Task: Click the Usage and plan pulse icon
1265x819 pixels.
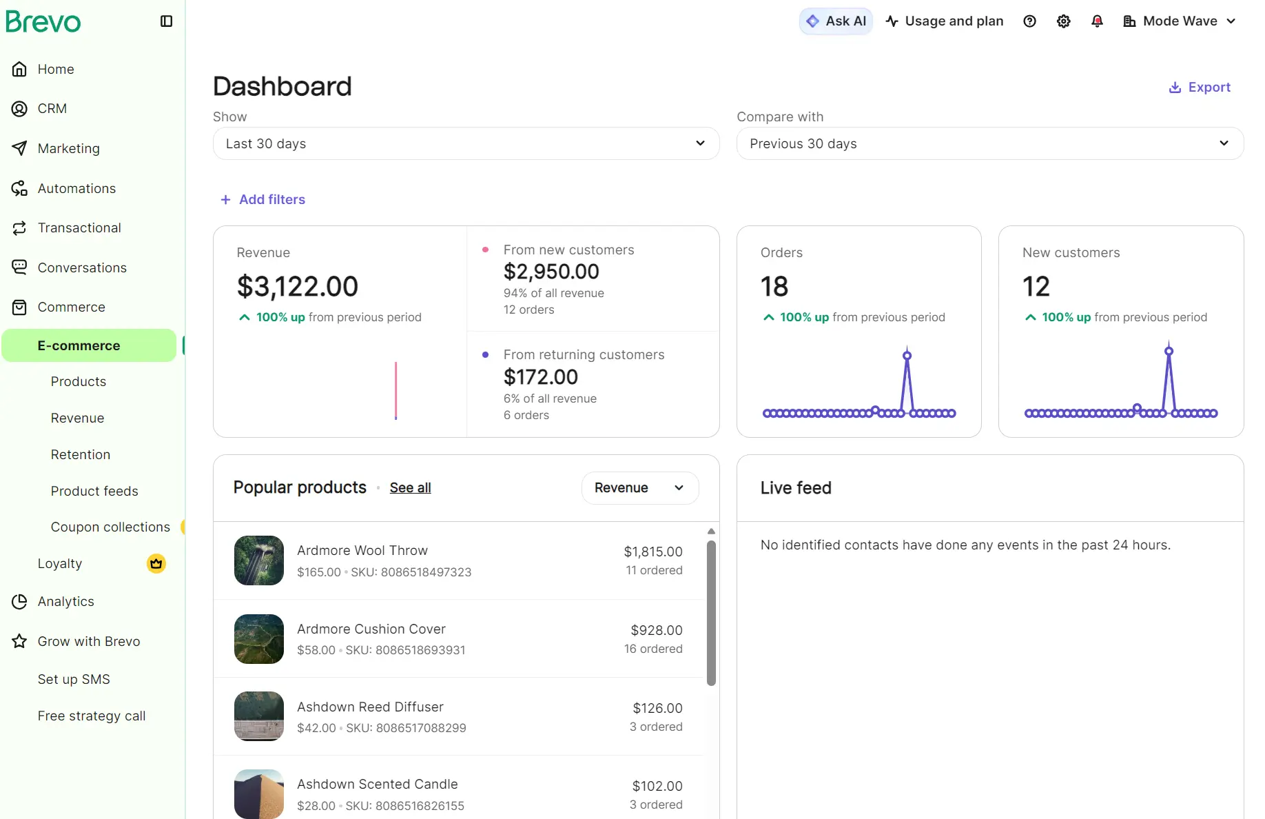Action: (892, 21)
